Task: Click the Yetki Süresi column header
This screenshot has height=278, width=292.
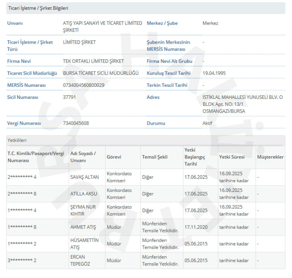Action: click(232, 157)
